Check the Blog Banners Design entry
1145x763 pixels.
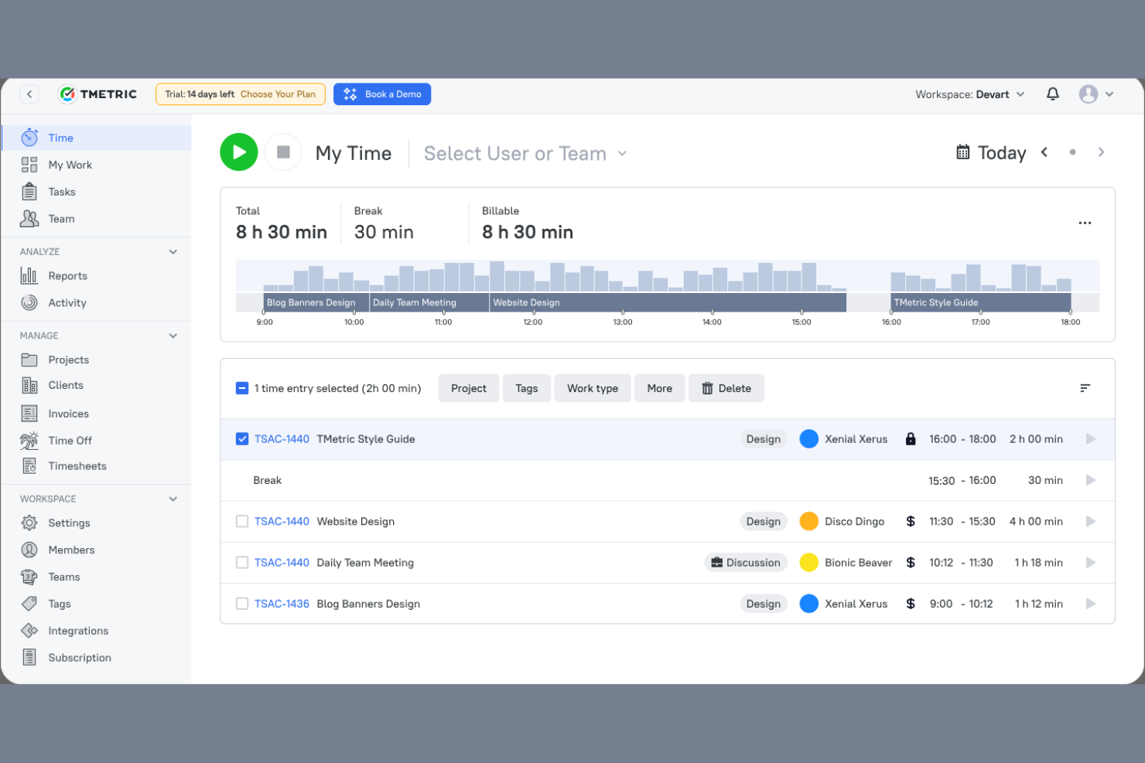click(x=242, y=603)
